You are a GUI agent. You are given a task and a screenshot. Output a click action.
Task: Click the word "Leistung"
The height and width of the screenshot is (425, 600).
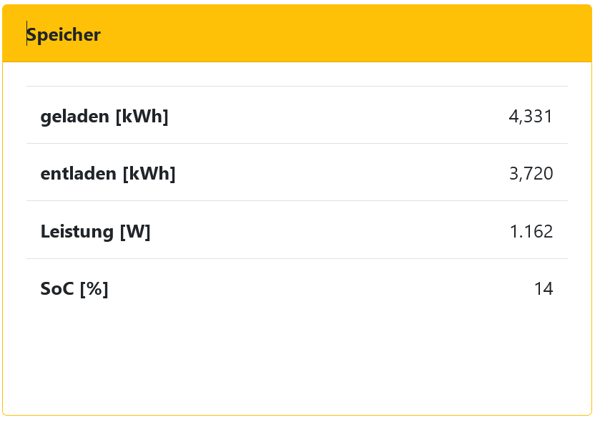click(77, 231)
